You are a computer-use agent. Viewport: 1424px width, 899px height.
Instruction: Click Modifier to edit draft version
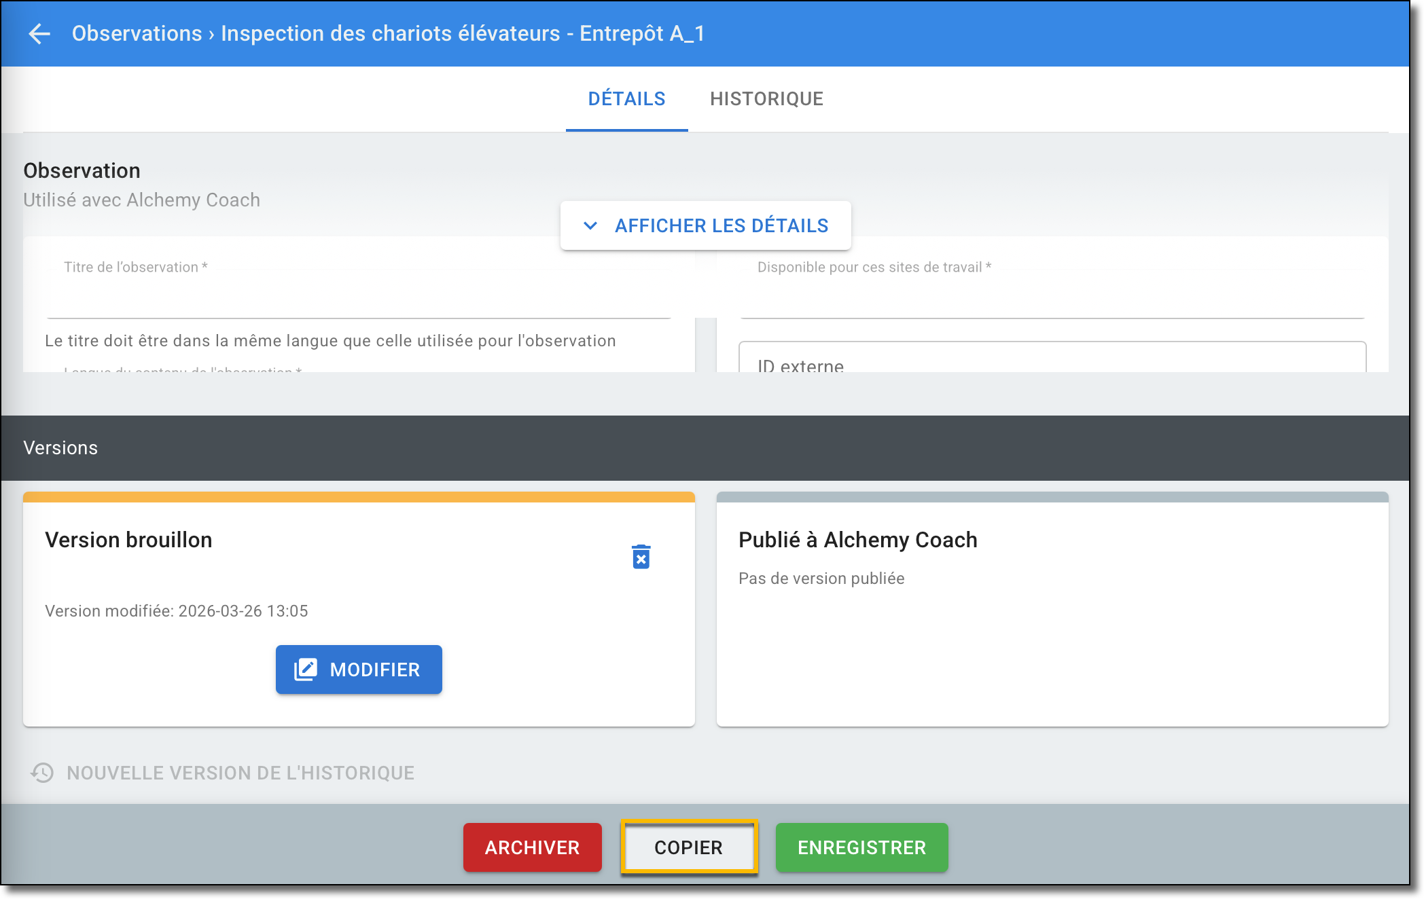tap(374, 669)
